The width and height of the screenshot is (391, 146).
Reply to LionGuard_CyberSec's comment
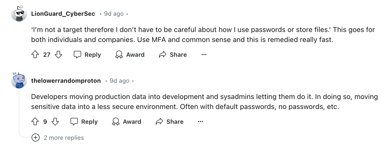(x=87, y=55)
